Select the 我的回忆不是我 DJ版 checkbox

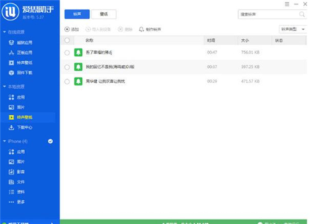click(67, 67)
